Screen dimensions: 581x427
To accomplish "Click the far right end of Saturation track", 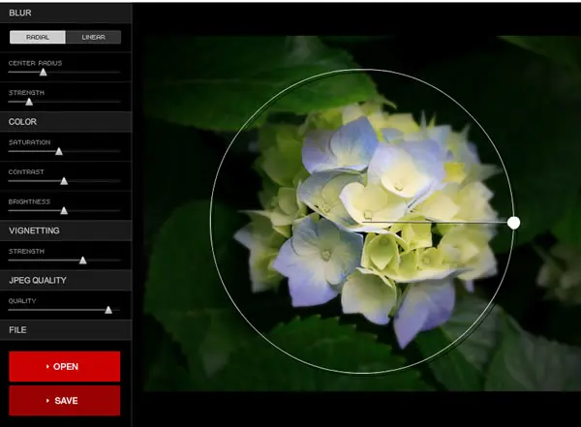I will pos(118,151).
